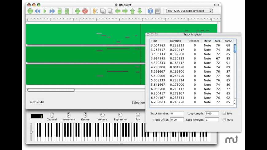Click the inspector scrollbar down arrow

coord(235,103)
